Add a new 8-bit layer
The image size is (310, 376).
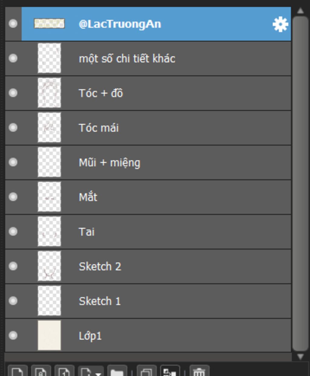point(41,371)
